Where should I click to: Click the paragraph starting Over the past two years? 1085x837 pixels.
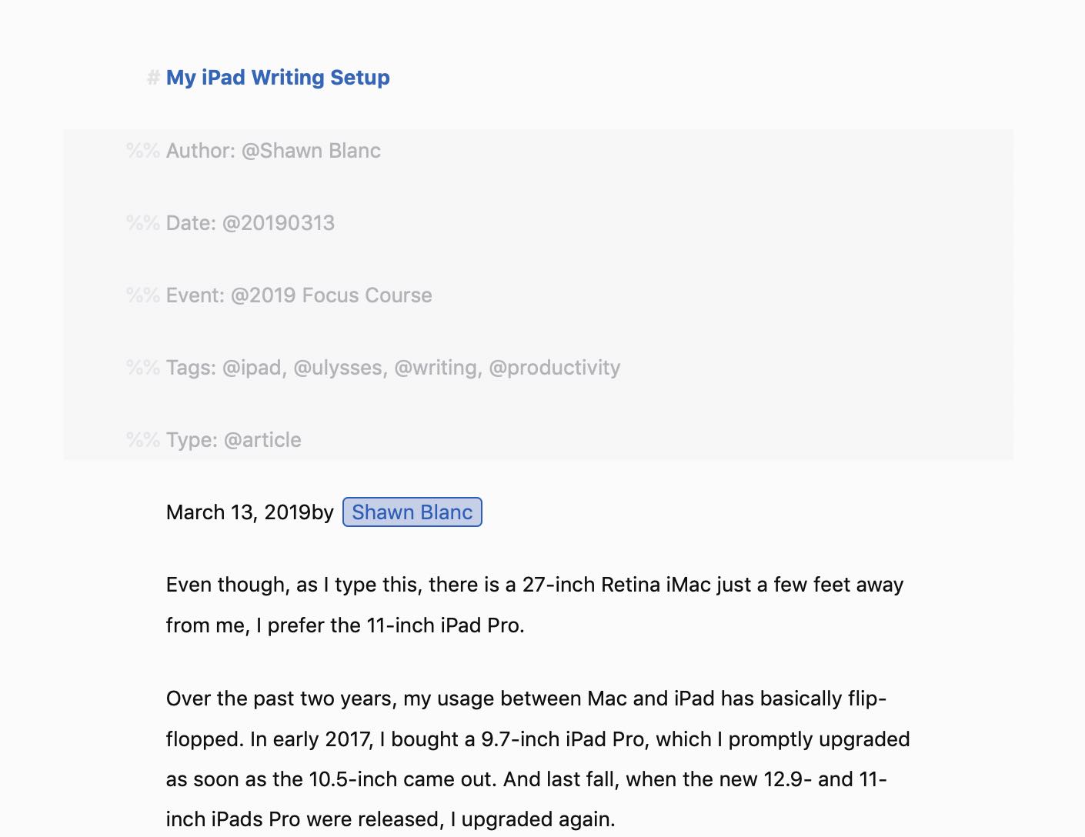point(538,759)
